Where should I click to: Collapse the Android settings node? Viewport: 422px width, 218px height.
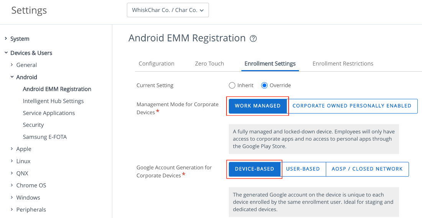click(x=12, y=77)
